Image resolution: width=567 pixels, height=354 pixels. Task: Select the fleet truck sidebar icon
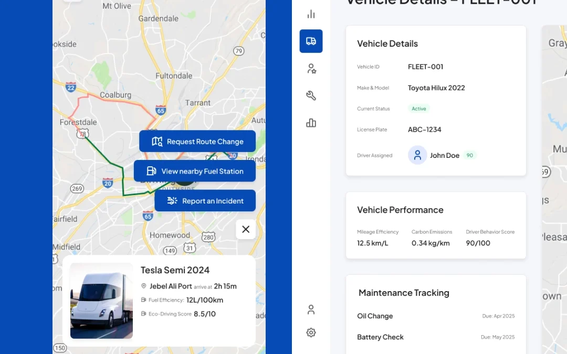pyautogui.click(x=311, y=41)
